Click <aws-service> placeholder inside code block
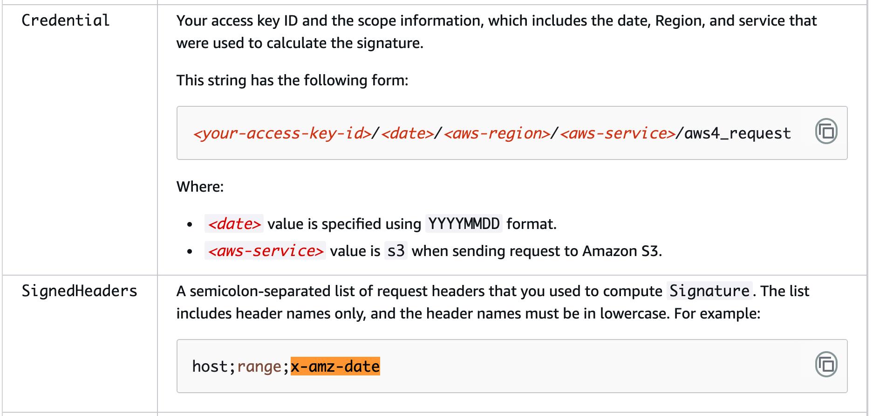Screen dimensions: 873x416 [x=617, y=133]
